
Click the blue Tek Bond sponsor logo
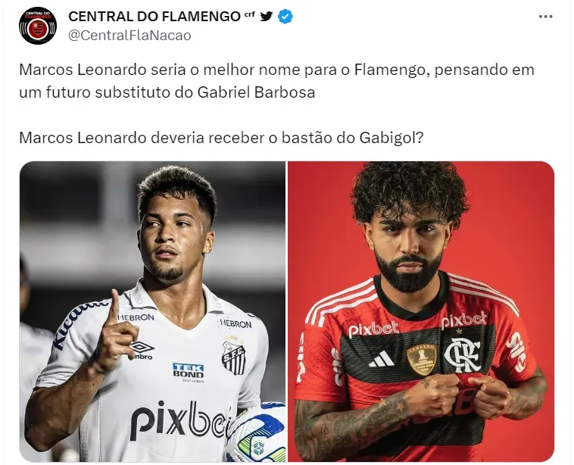point(188,370)
